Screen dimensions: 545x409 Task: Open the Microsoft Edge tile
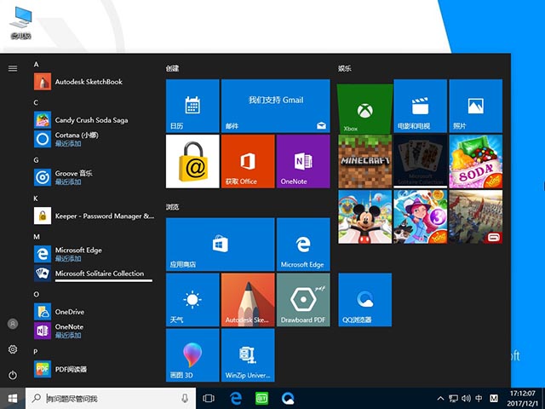pyautogui.click(x=303, y=245)
